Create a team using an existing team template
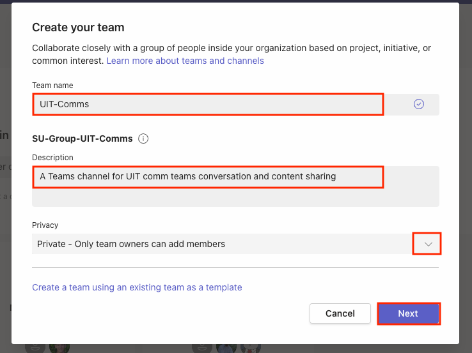 pos(137,287)
